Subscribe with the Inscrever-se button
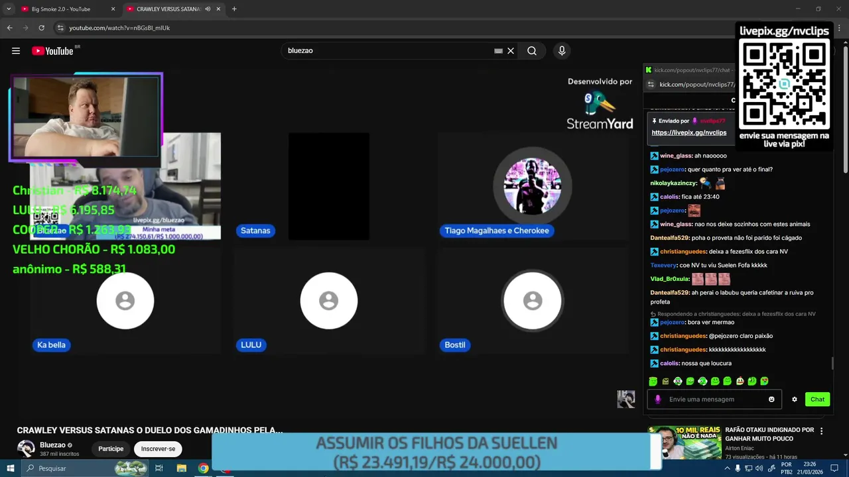The height and width of the screenshot is (477, 849). (x=158, y=449)
